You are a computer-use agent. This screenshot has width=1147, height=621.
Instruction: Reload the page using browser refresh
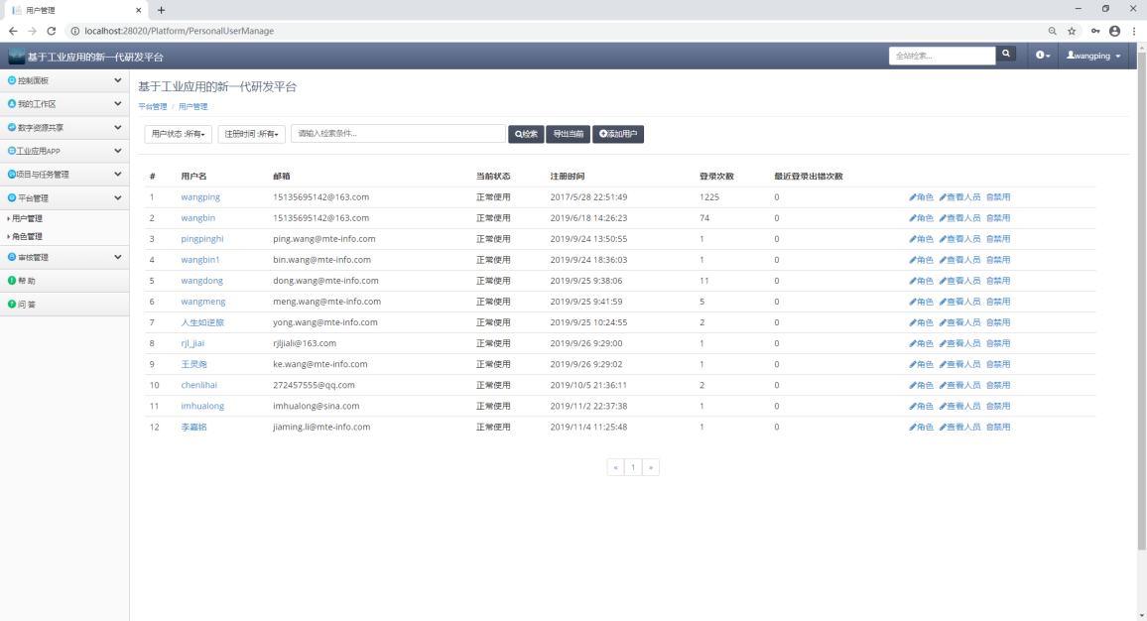(x=52, y=31)
